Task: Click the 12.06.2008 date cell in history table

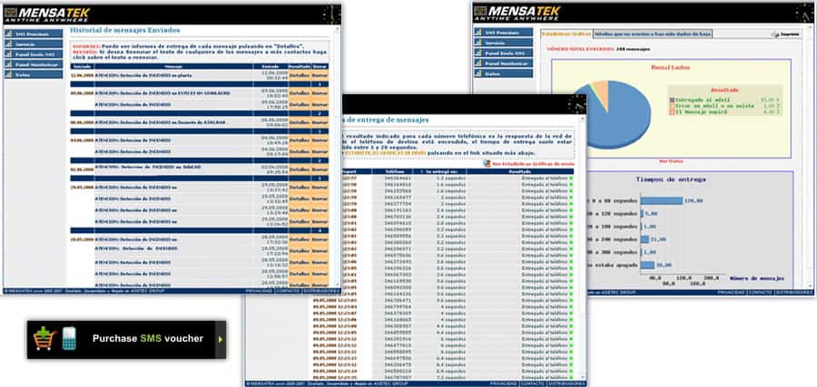Action: pos(82,75)
